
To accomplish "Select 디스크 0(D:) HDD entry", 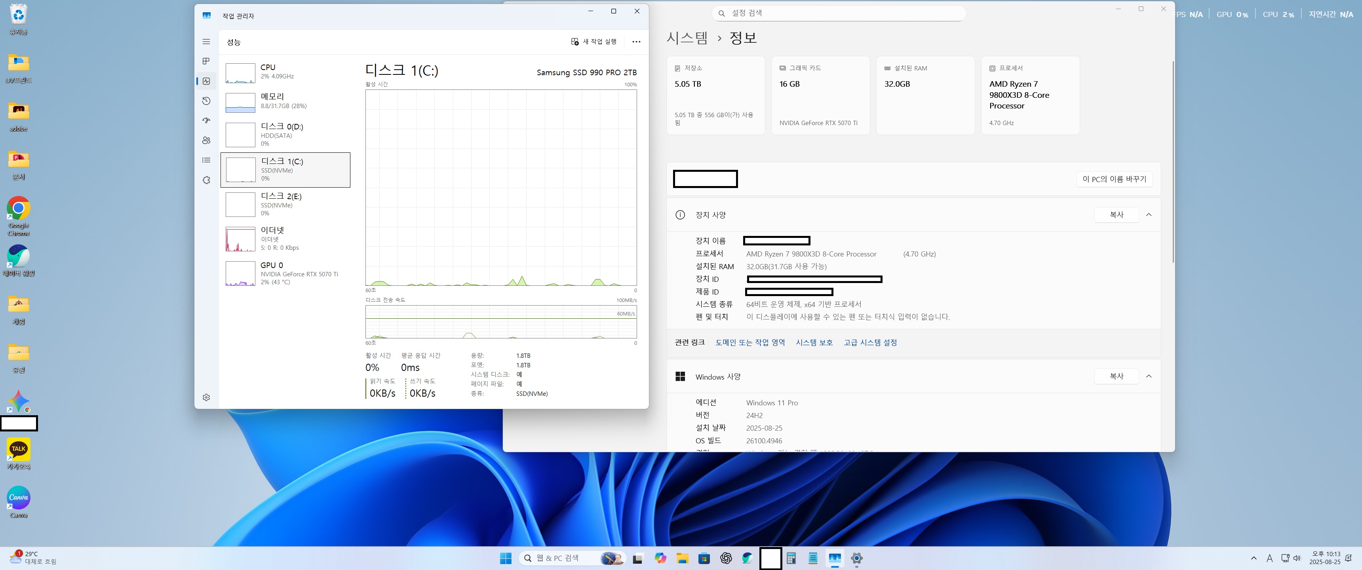I will (x=285, y=135).
